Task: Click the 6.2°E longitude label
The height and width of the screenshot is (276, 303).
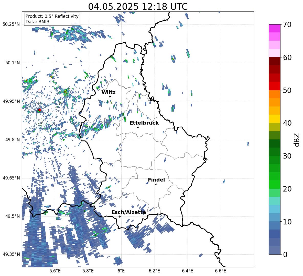Action: pyautogui.click(x=154, y=271)
